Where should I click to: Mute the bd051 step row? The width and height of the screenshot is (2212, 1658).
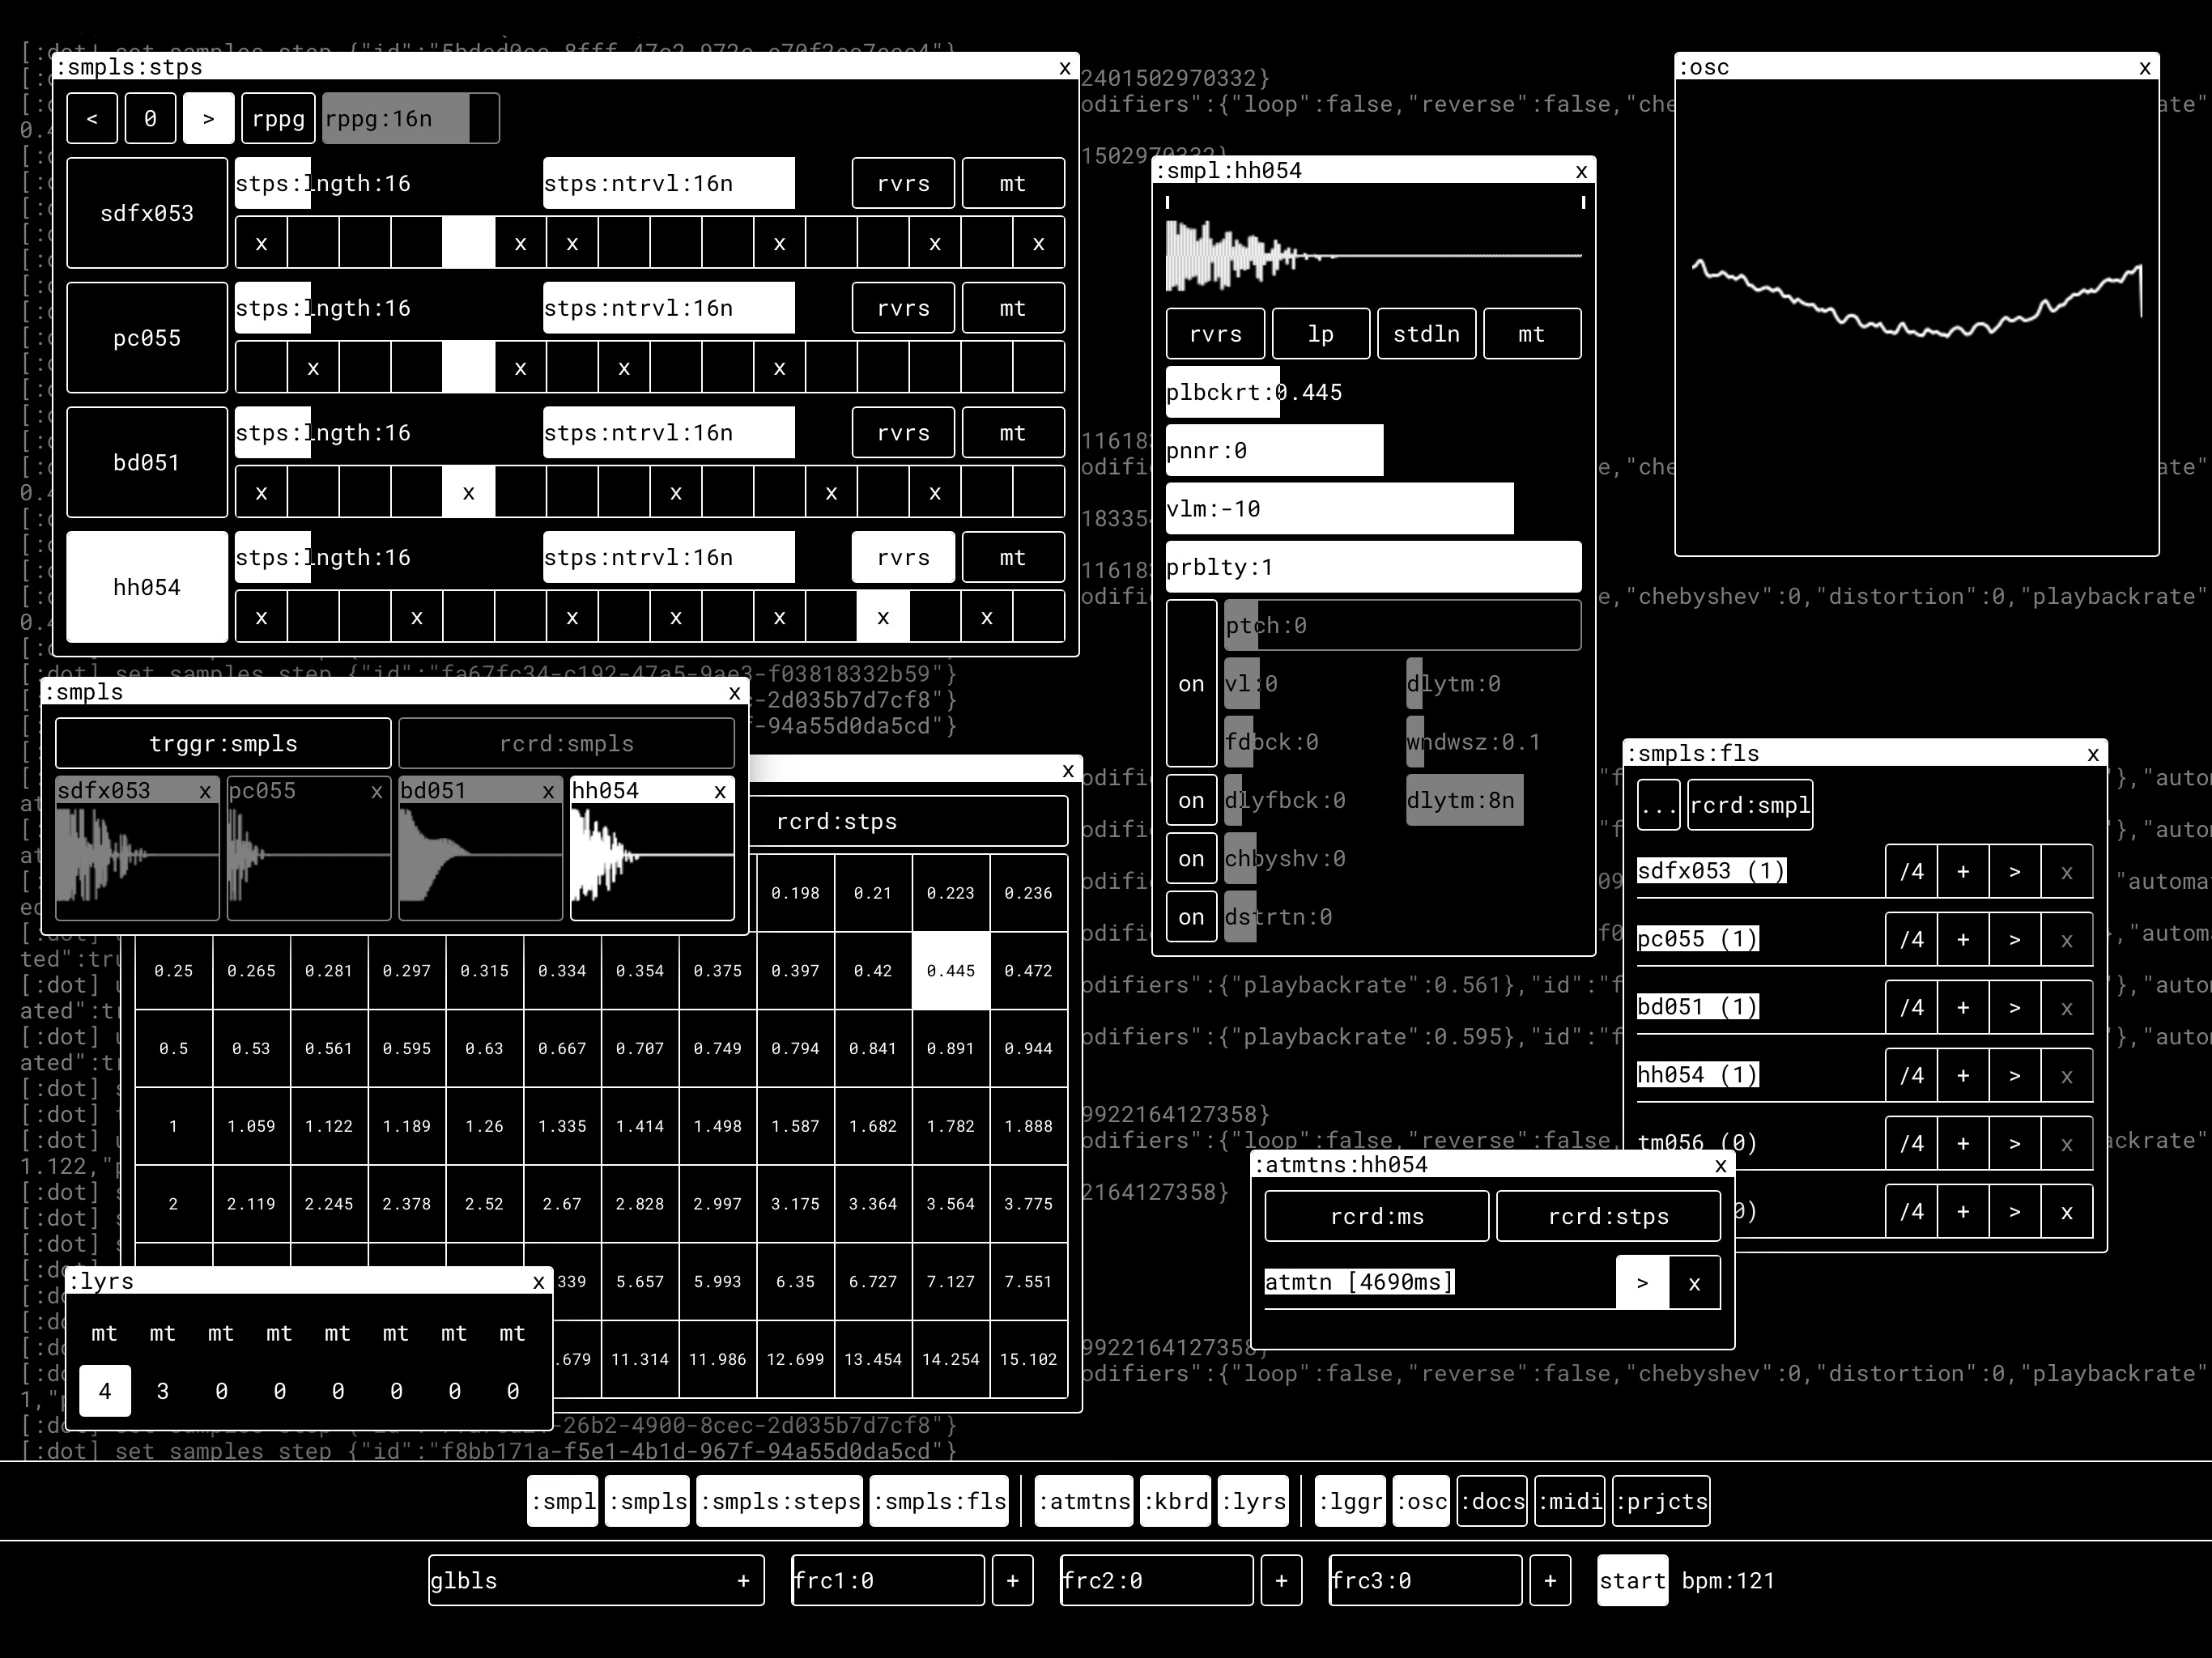coord(1013,433)
